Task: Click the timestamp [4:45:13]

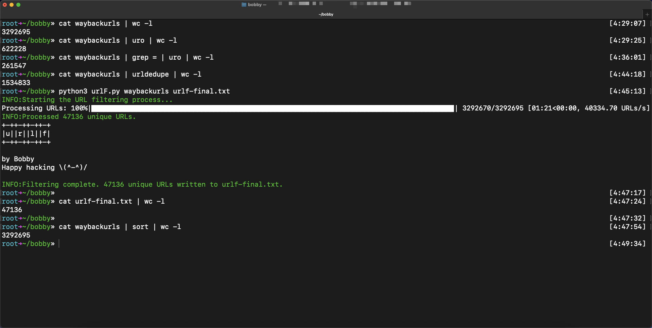Action: point(628,91)
